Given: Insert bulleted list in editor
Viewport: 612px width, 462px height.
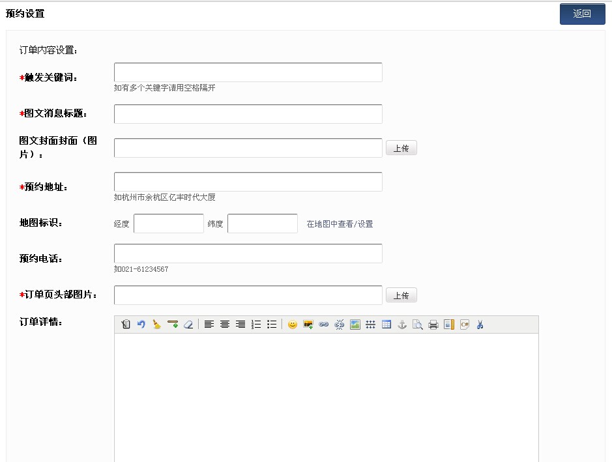Looking at the screenshot, I should tap(272, 325).
